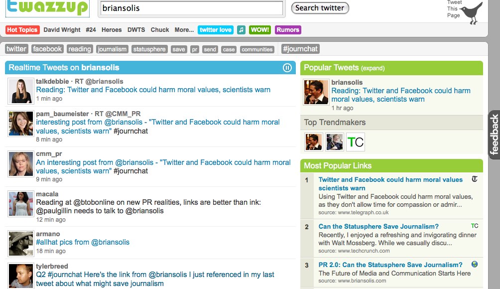Open tylerbreed's Q2 #journchat tweet link
Image resolution: width=500 pixels, height=289 pixels.
pos(155,279)
